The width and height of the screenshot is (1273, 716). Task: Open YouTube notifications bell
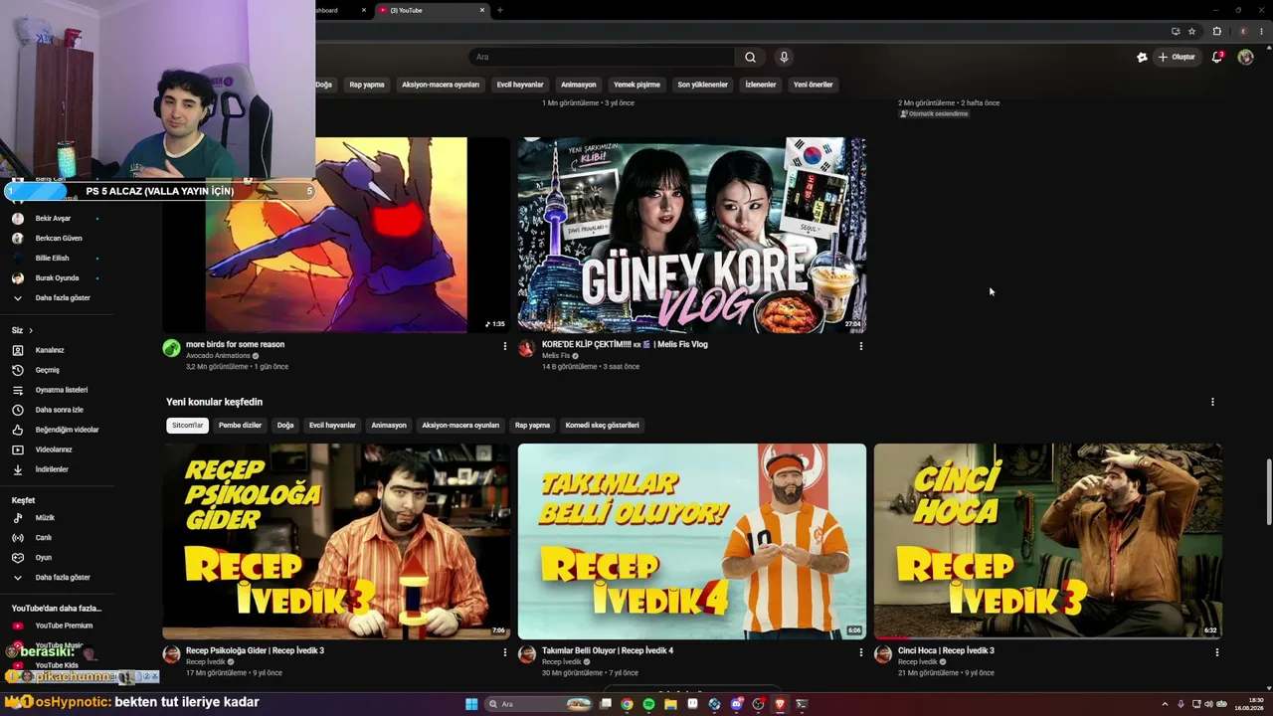click(1216, 57)
